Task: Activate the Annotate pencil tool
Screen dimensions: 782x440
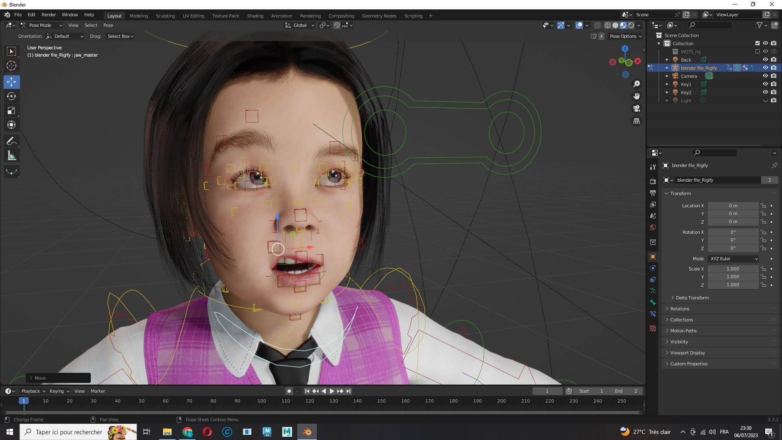Action: coord(11,141)
